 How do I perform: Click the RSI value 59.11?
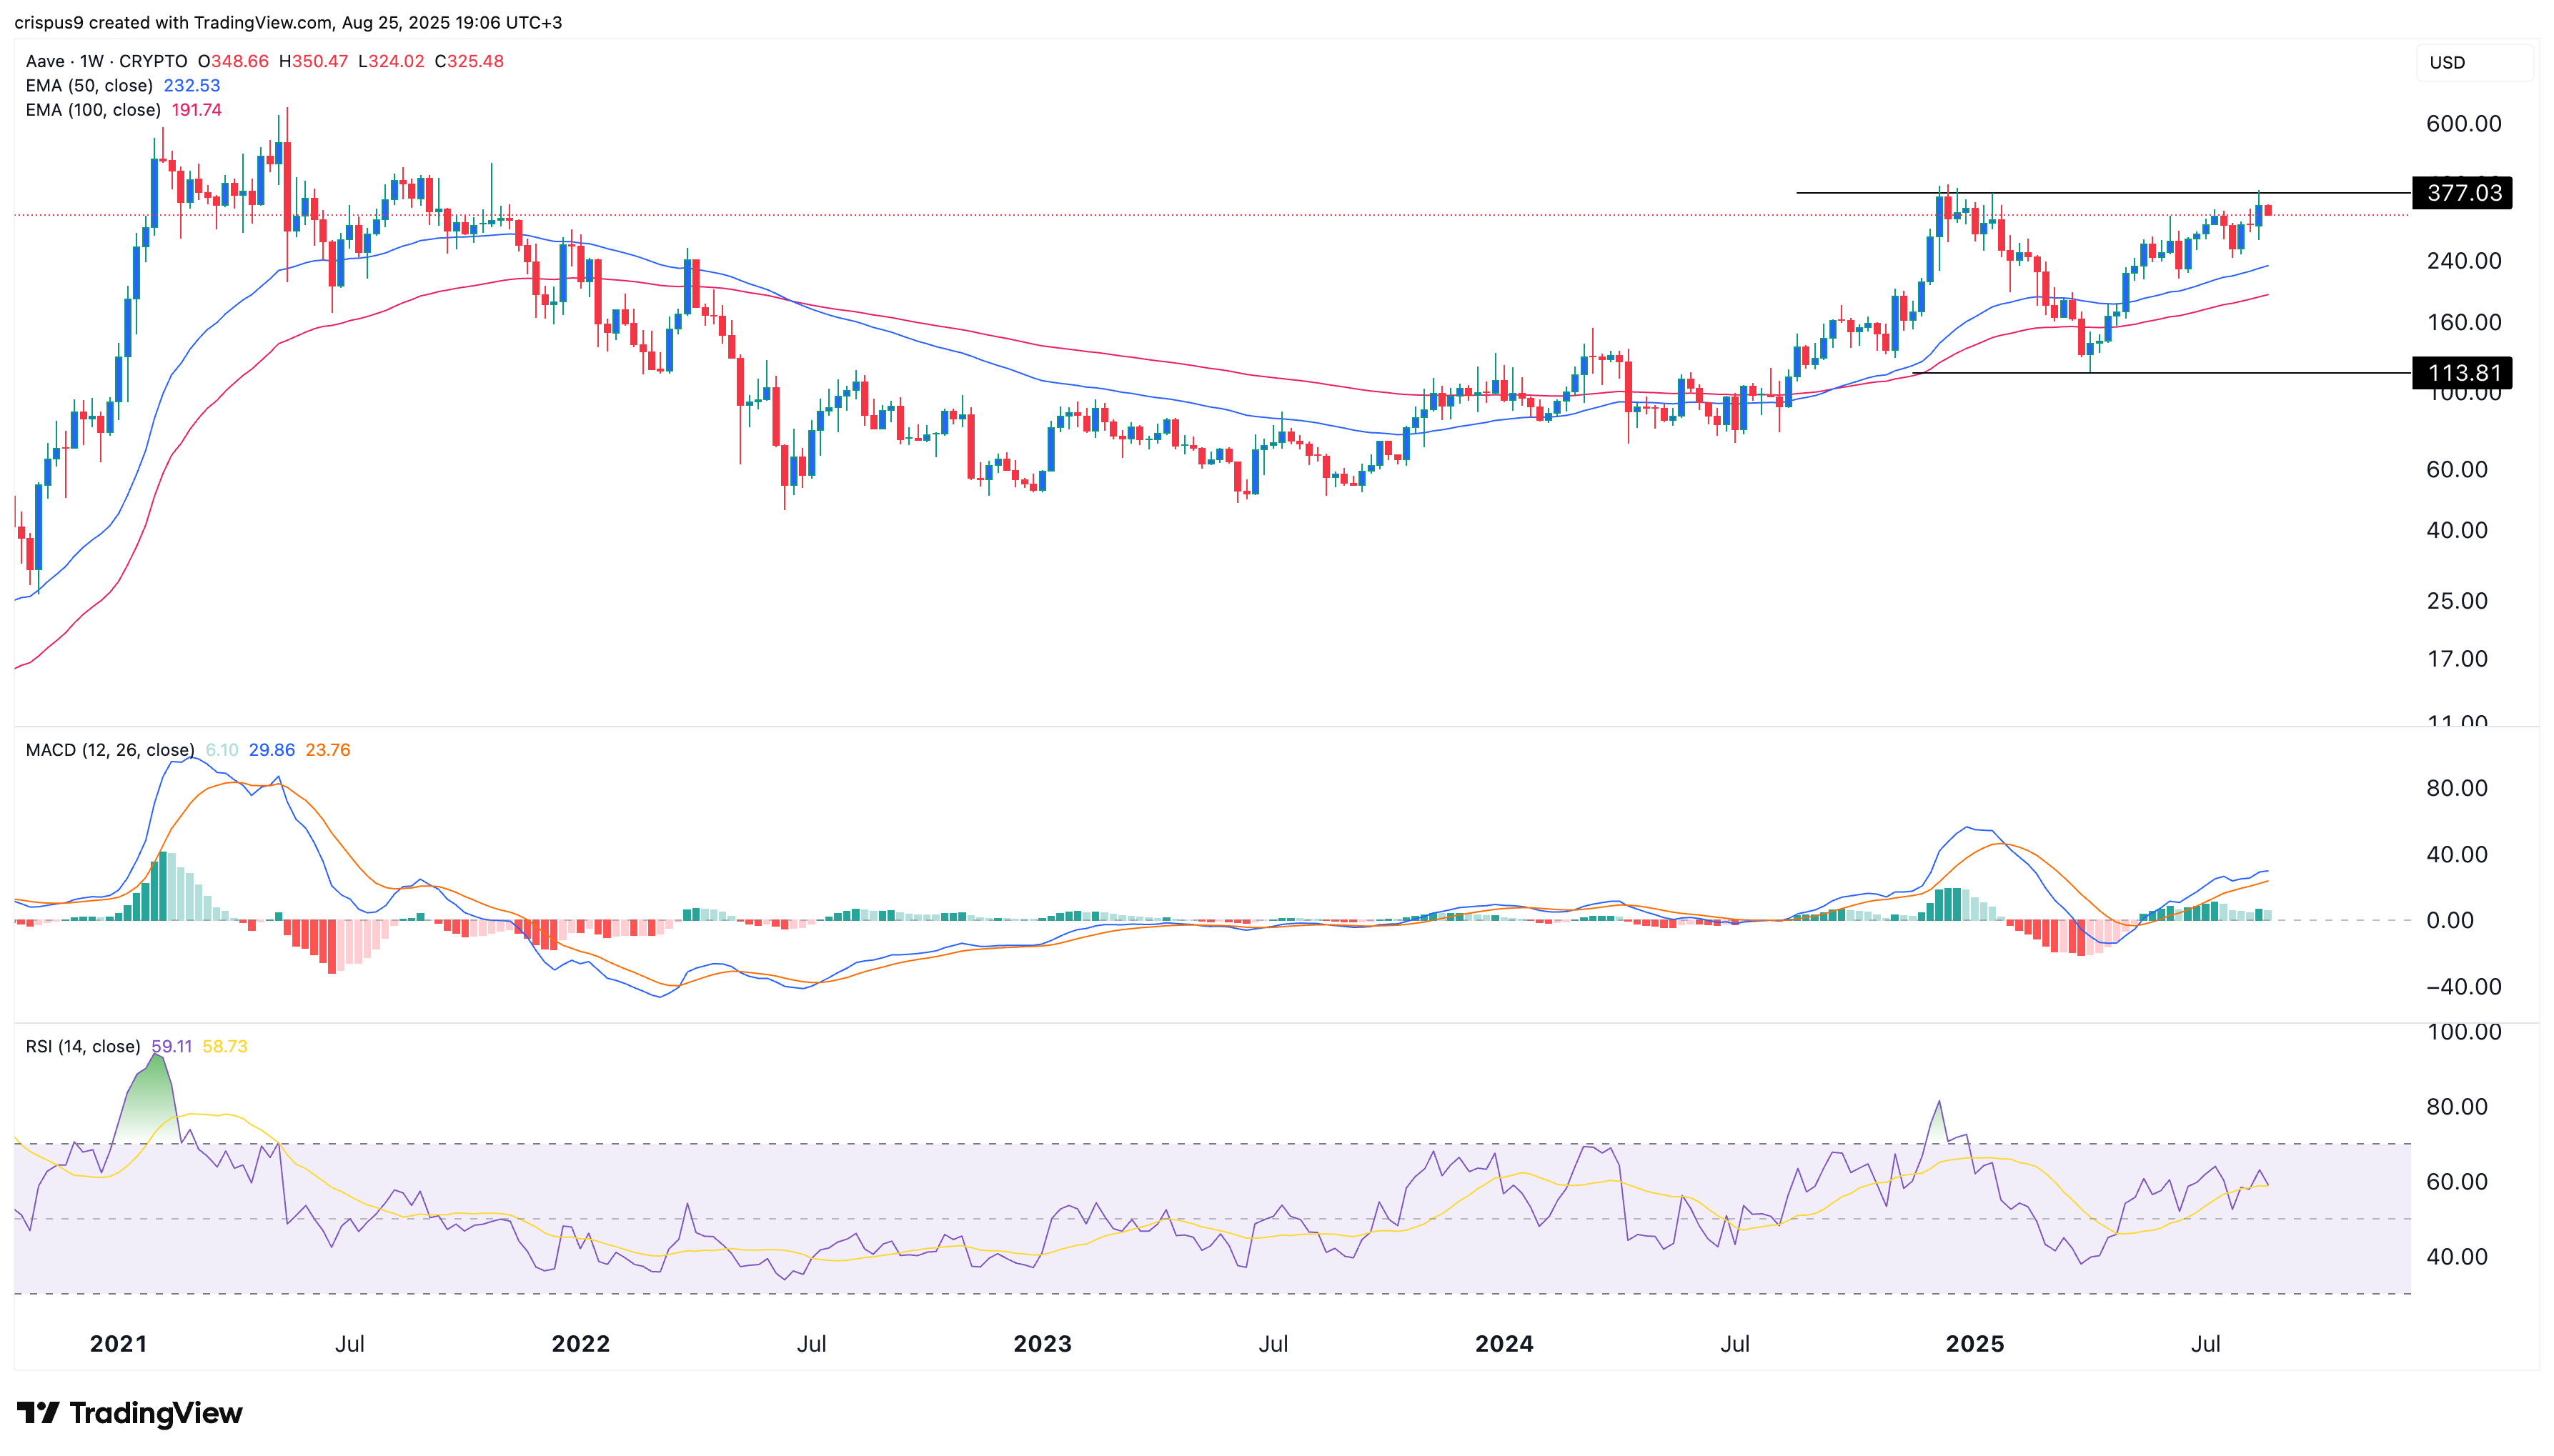(x=172, y=1046)
